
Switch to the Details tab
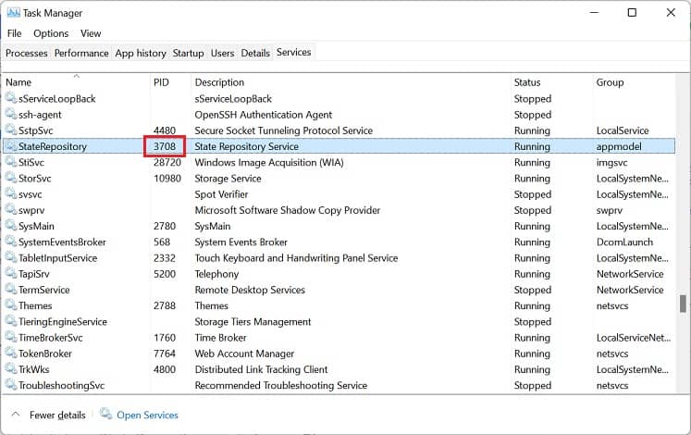255,53
